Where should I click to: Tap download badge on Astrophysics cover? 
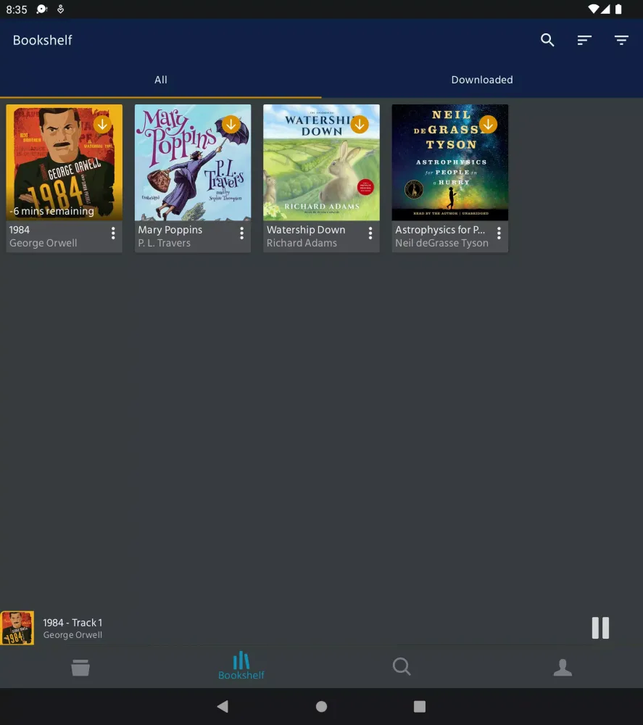(488, 125)
